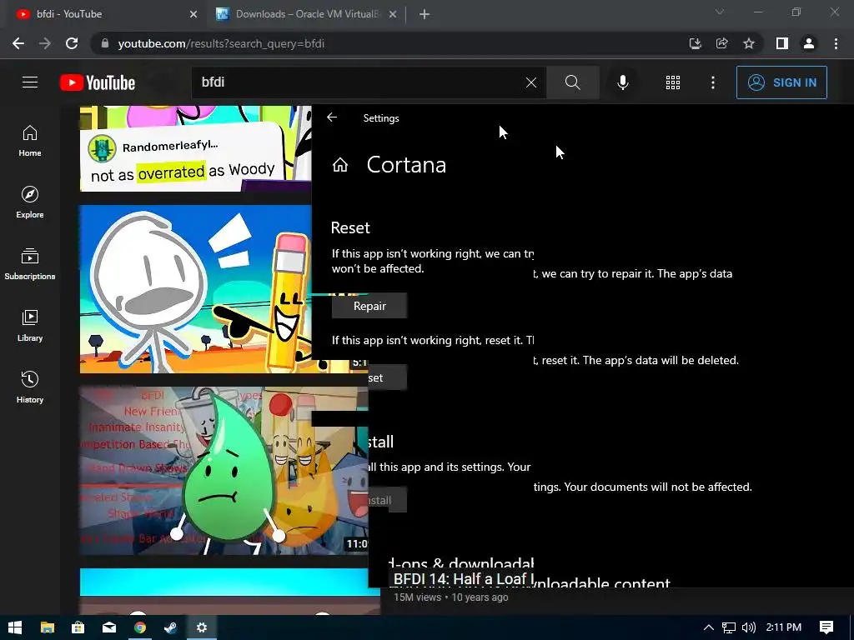Close the bfdi - YouTube tab
Screen dimensions: 854x640
click(193, 14)
